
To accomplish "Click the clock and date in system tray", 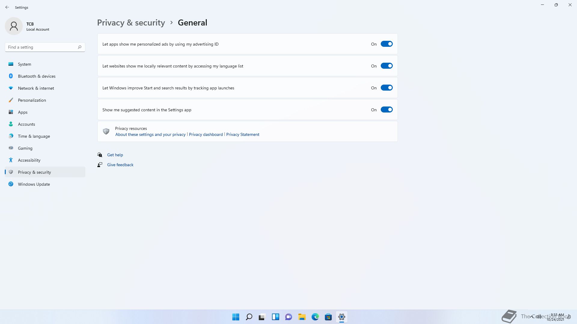I will [555, 317].
